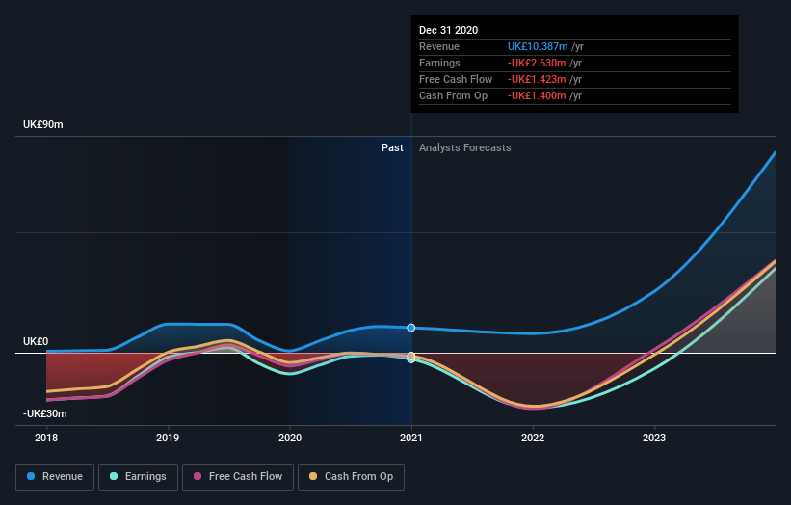The image size is (791, 505).
Task: Click the Dec 31 2020 tooltip date
Action: click(x=448, y=30)
